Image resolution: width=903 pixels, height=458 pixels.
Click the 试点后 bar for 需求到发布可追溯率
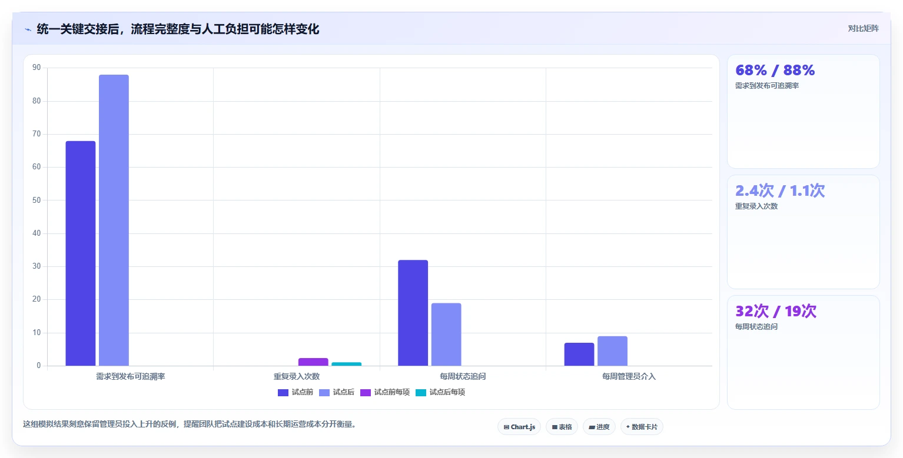pos(114,220)
